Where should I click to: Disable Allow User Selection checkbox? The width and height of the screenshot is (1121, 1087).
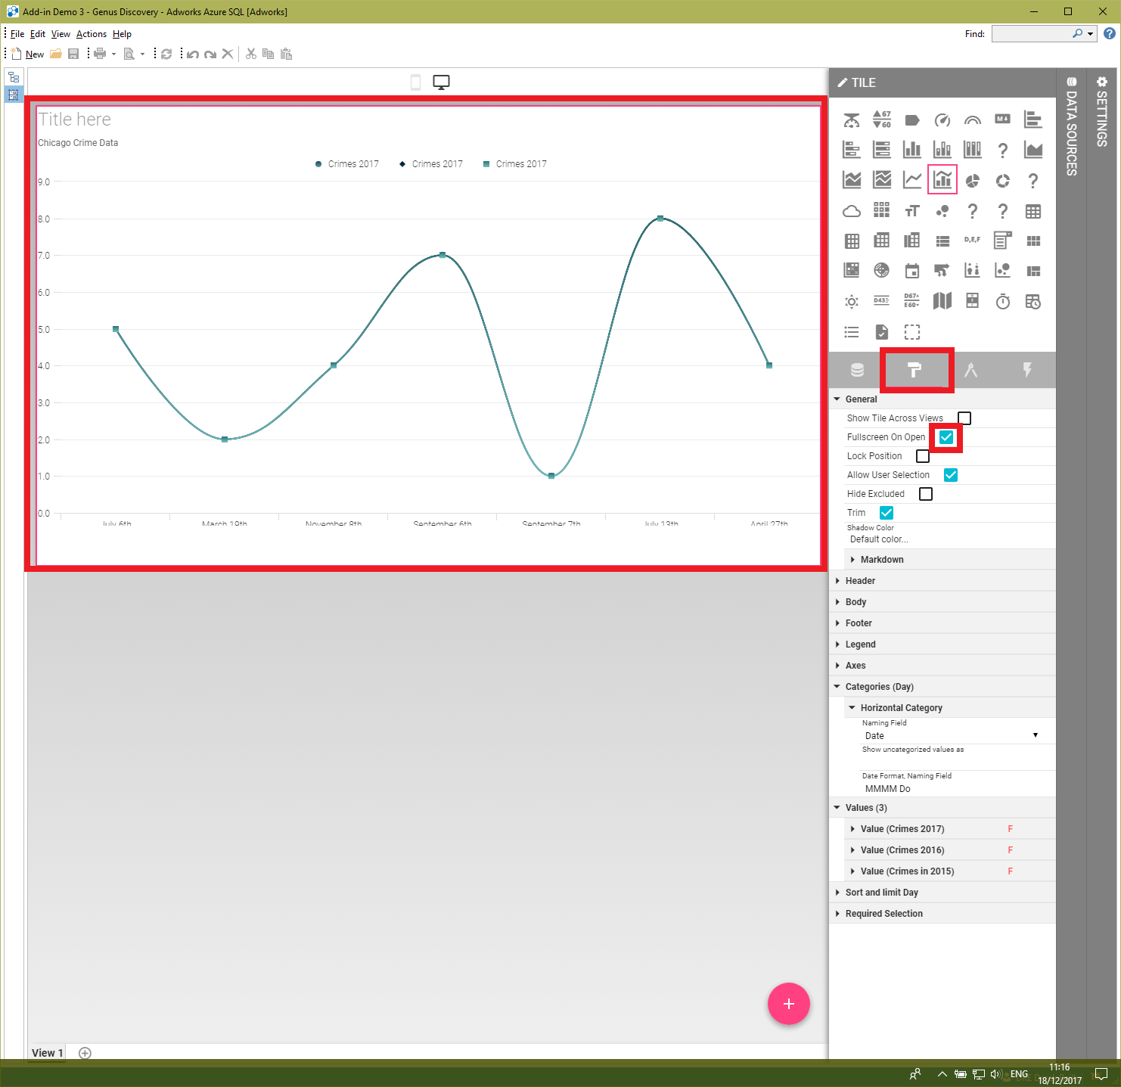(x=951, y=475)
